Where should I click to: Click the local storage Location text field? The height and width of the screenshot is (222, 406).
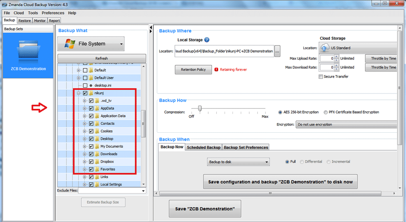pyautogui.click(x=224, y=51)
